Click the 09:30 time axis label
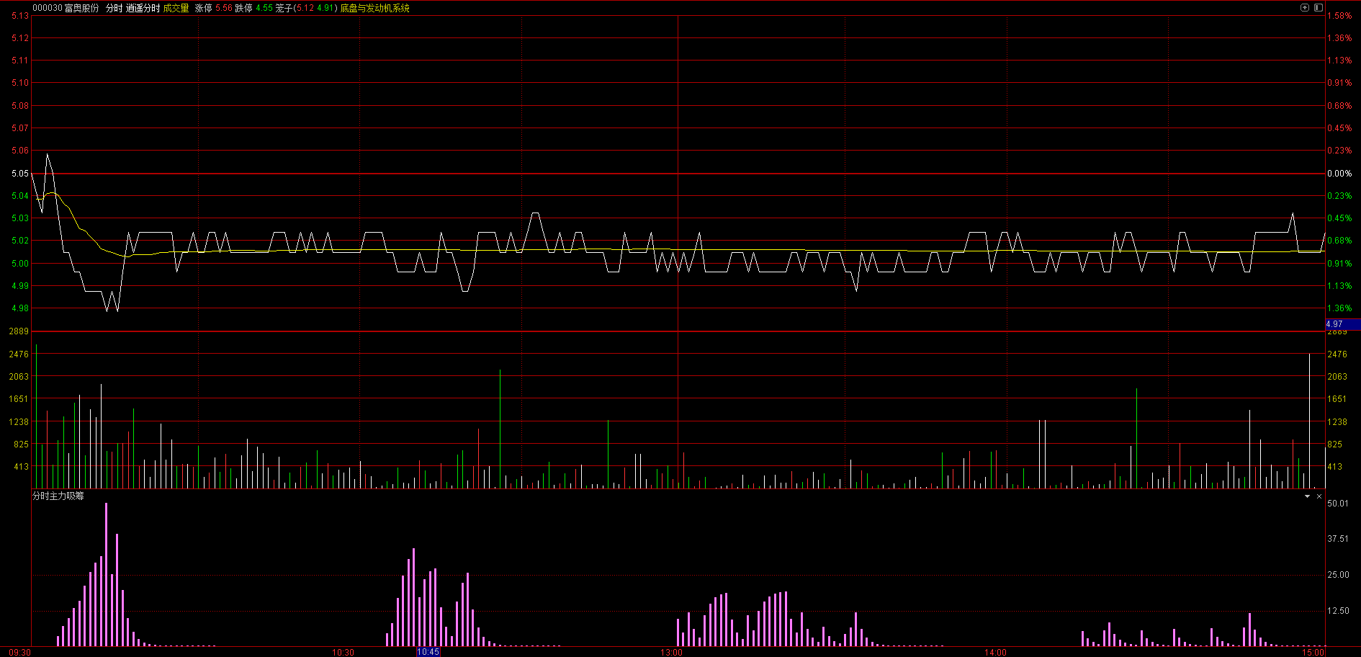Screen dimensions: 1361x657 pyautogui.click(x=19, y=652)
